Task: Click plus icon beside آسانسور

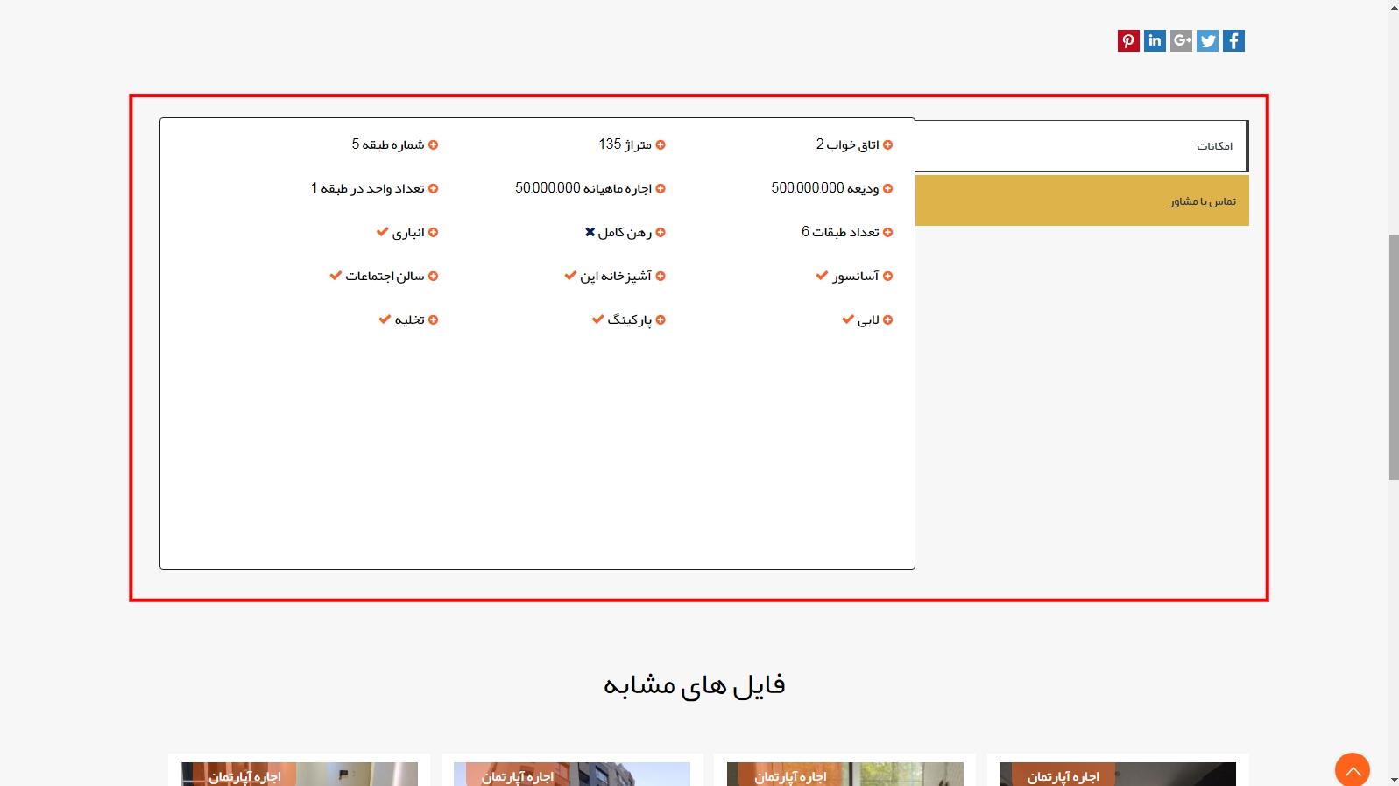Action: click(887, 276)
